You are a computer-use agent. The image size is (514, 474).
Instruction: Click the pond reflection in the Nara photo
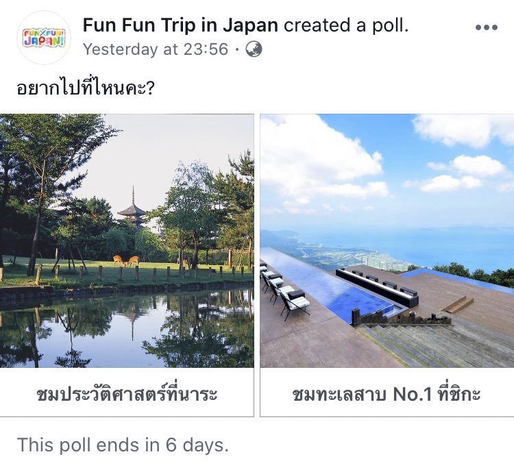[127, 329]
